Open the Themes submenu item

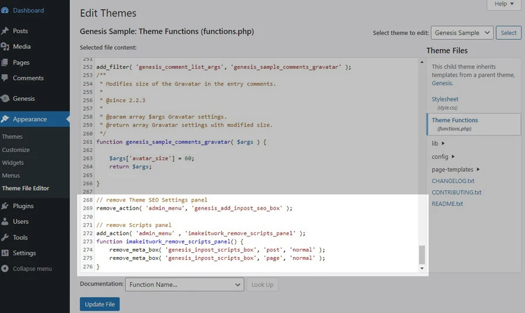point(12,136)
